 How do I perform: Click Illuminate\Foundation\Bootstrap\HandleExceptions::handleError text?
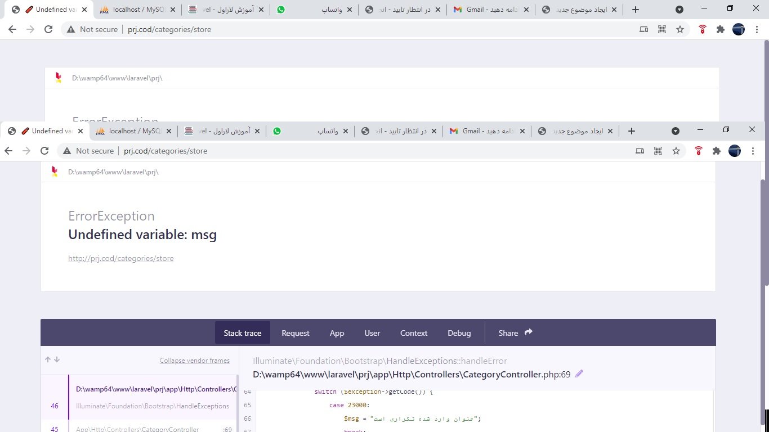(380, 361)
